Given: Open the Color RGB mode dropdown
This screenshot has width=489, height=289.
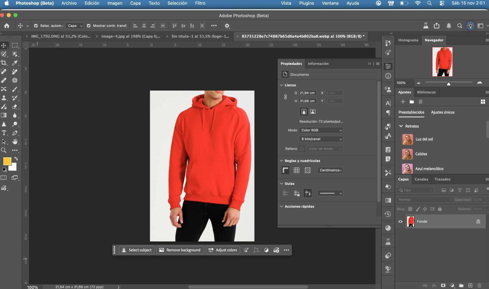Looking at the screenshot, I should click(x=321, y=130).
